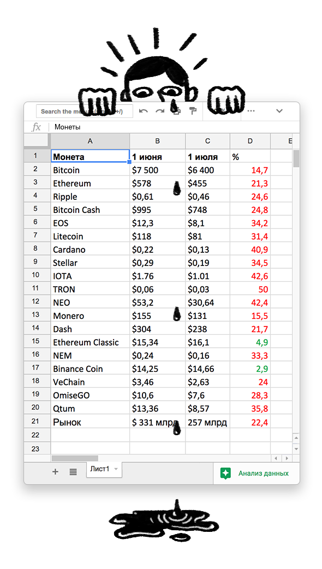Viewport: 322px width, 569px height.
Task: Select the VeChain cell
Action: coord(90,382)
